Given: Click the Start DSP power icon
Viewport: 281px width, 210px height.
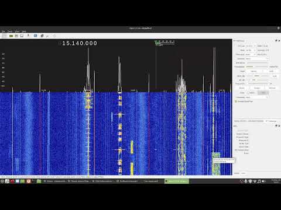Looking at the screenshot, I should pos(4,36).
